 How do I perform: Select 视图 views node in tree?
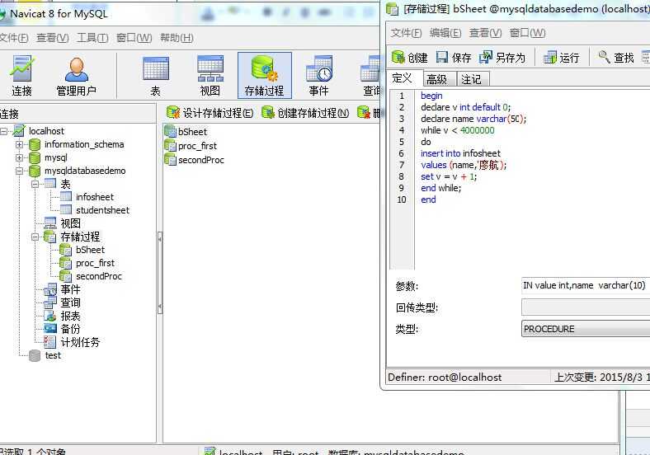pos(70,223)
